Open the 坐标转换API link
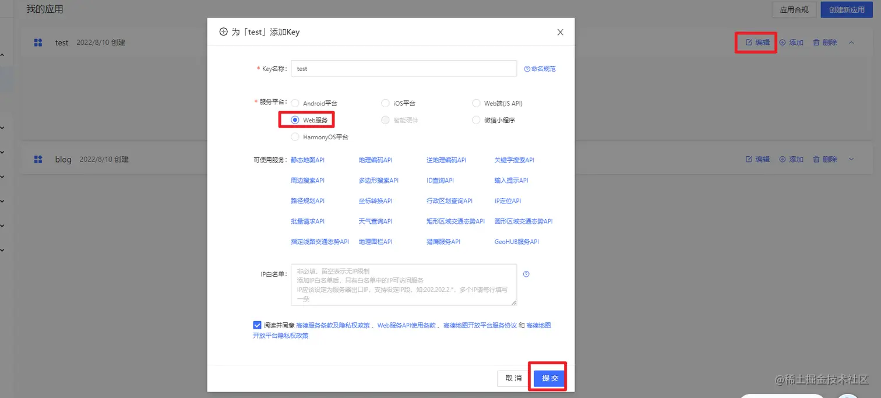This screenshot has width=881, height=398. point(375,201)
